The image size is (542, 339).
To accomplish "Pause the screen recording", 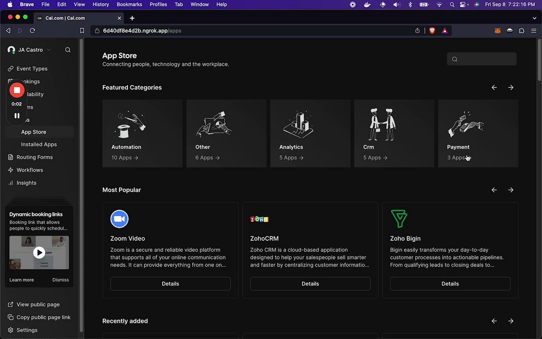I will click(17, 116).
